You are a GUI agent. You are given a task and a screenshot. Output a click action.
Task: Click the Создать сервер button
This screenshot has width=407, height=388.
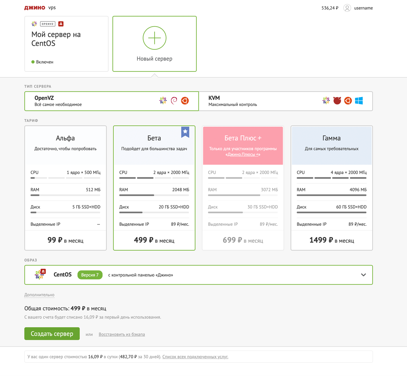[52, 334]
